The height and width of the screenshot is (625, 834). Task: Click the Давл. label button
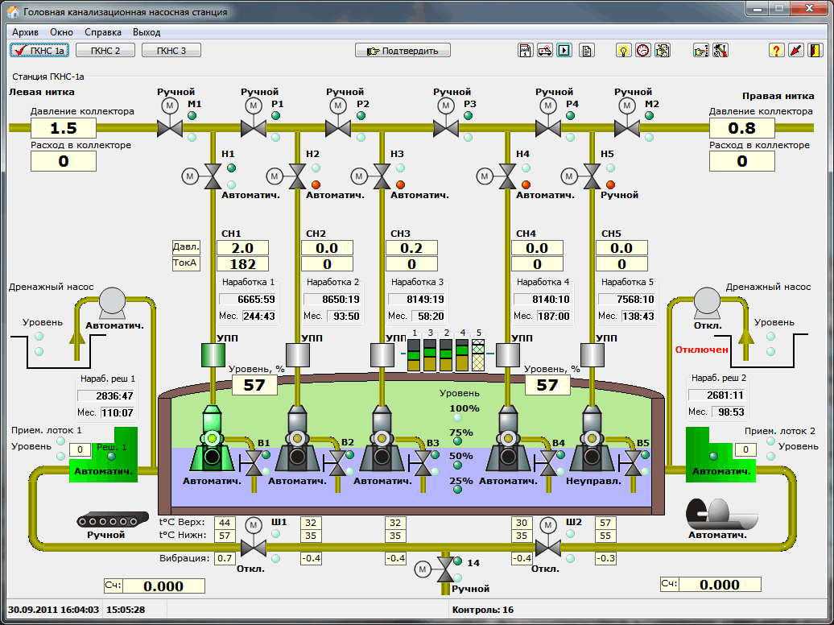pos(186,247)
